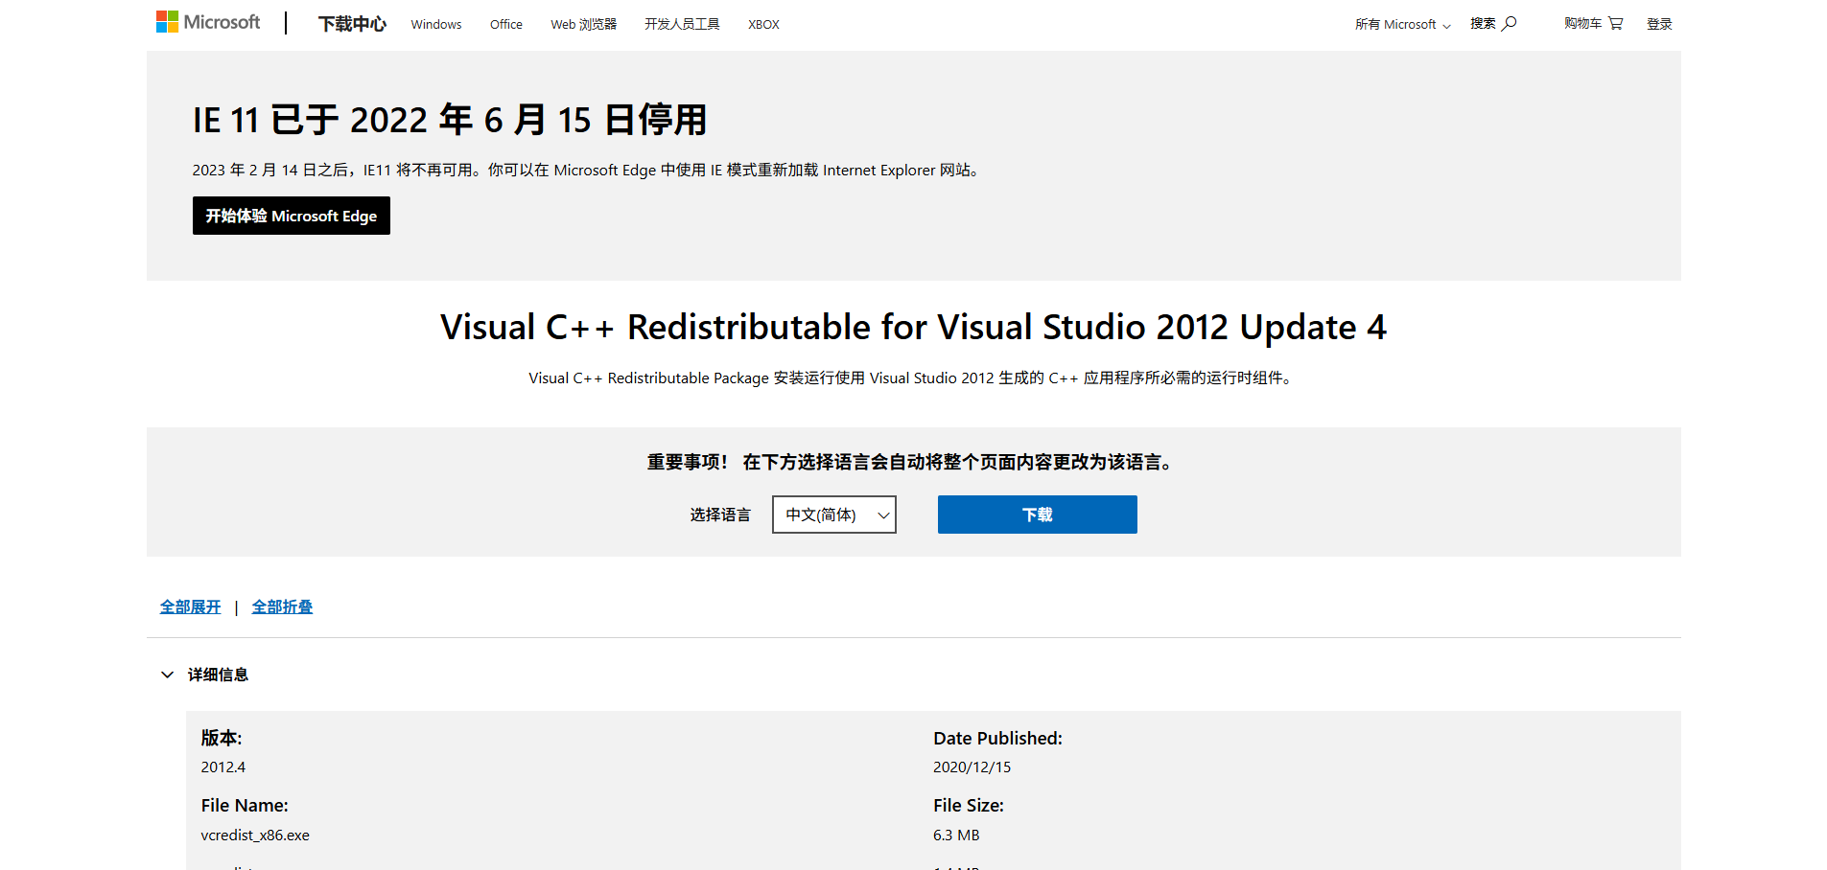The image size is (1827, 870).
Task: Click 开始体验 Microsoft Edge button
Action: [292, 216]
